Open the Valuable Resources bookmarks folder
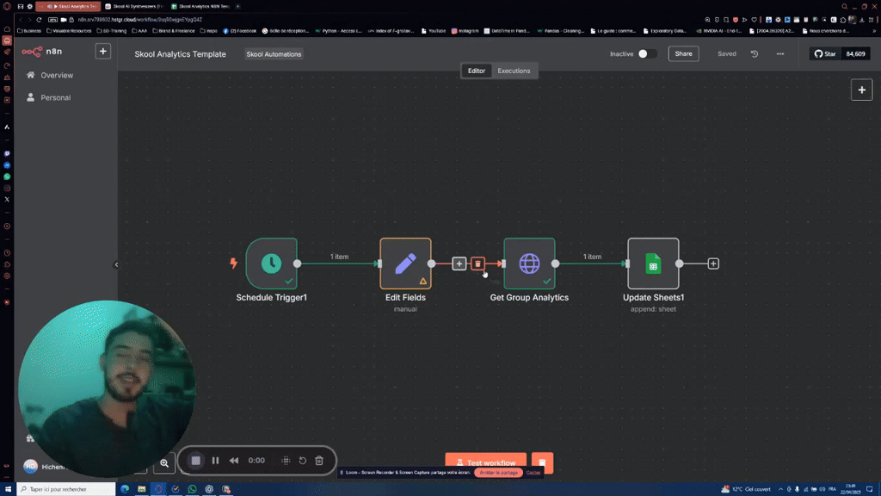This screenshot has width=881, height=496. pos(69,31)
